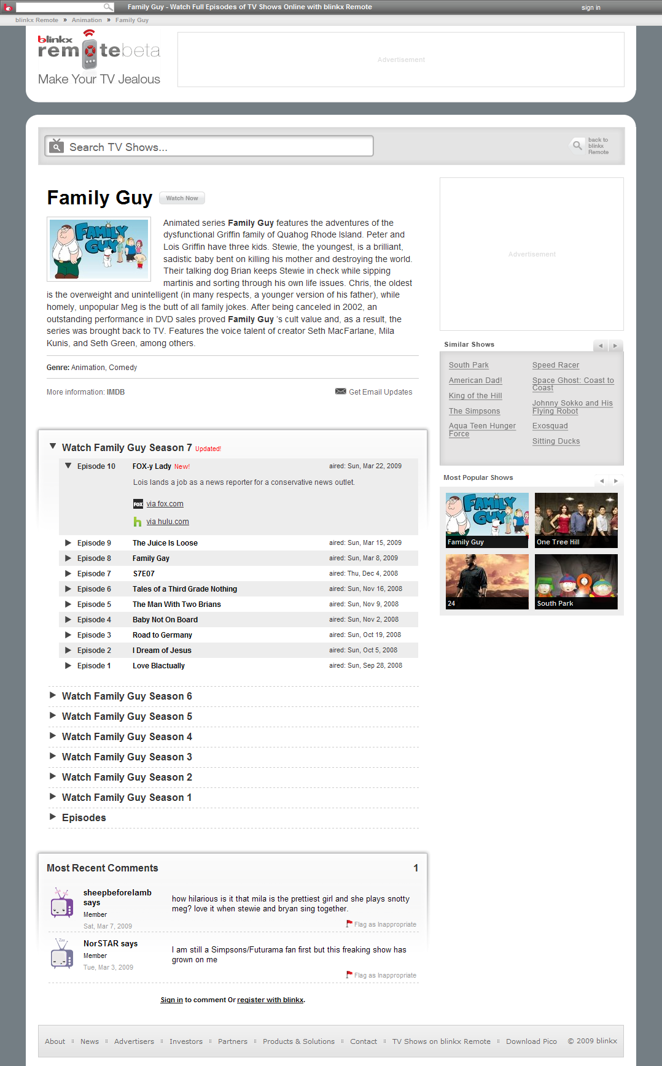Click the Watch Now button

(182, 198)
